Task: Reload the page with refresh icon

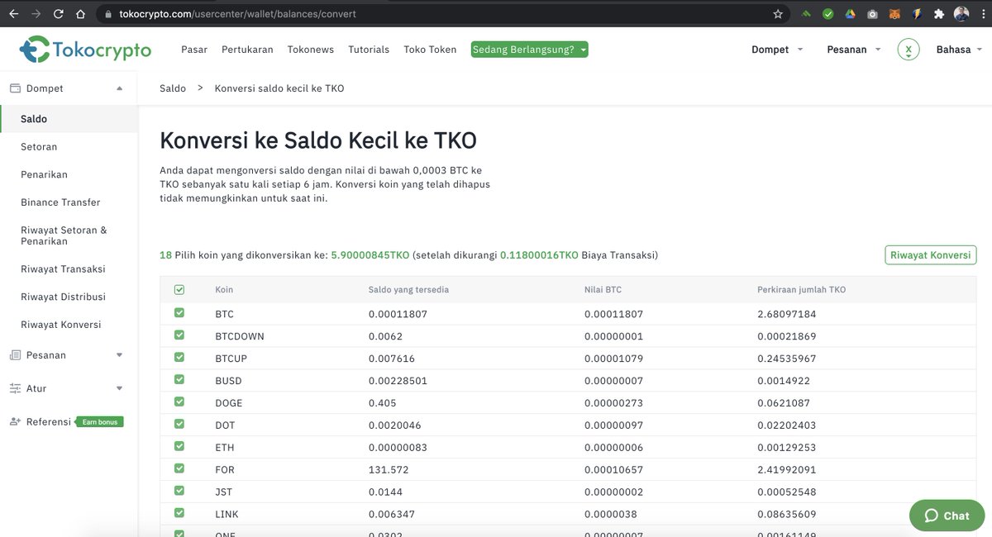Action: coord(58,14)
